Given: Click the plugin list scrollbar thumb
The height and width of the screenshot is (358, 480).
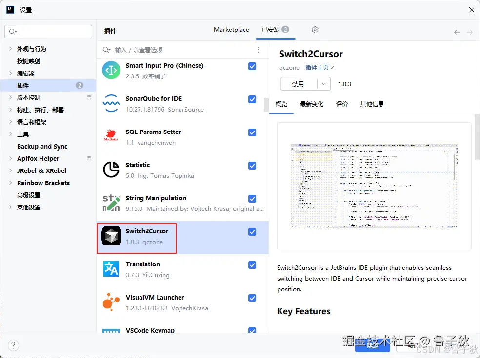Looking at the screenshot, I should [266, 105].
